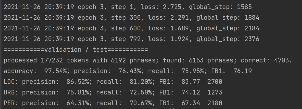Click the LOC precision results line
This screenshot has width=302, height=109.
tap(113, 82)
